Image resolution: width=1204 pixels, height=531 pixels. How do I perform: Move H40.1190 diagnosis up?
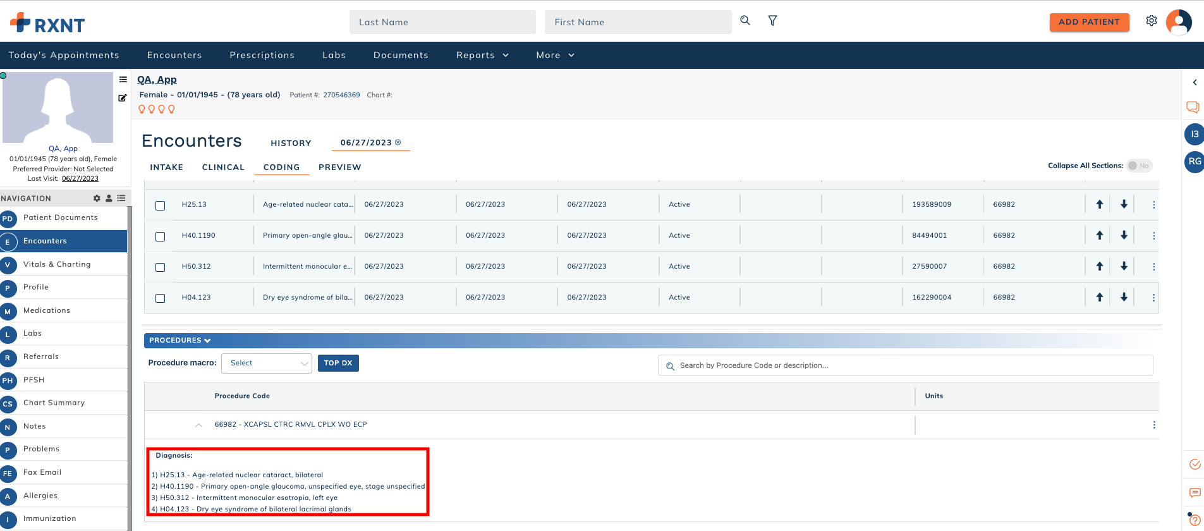click(x=1100, y=235)
